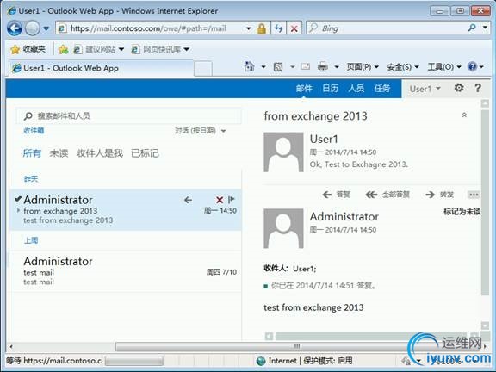Open the 收藏夹 favorites button
Image resolution: width=496 pixels, height=372 pixels.
click(28, 49)
